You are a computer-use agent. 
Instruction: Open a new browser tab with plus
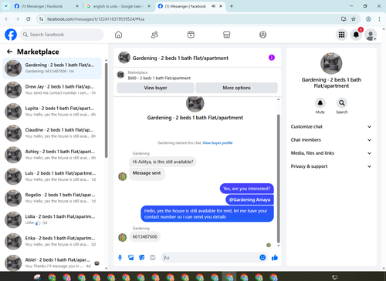(232, 6)
